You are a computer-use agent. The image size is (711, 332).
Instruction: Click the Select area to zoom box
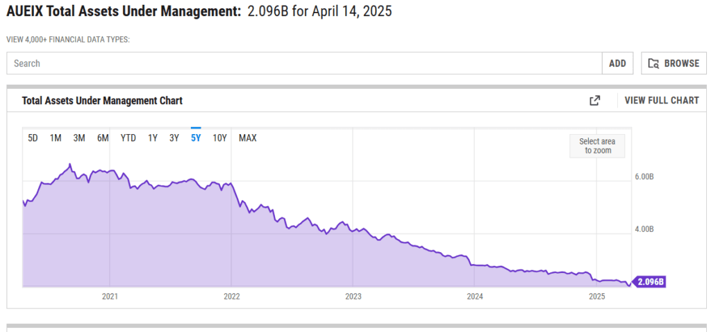coord(597,146)
